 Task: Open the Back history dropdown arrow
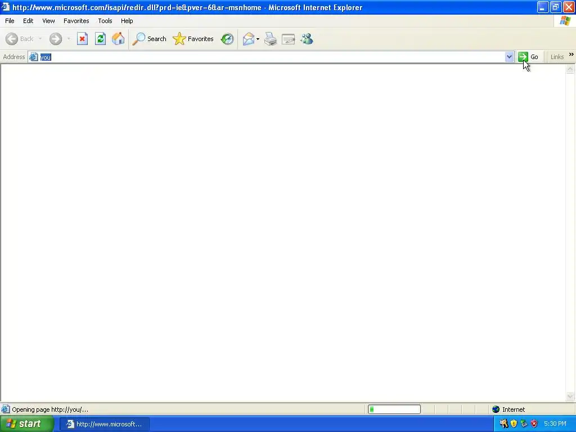point(40,39)
